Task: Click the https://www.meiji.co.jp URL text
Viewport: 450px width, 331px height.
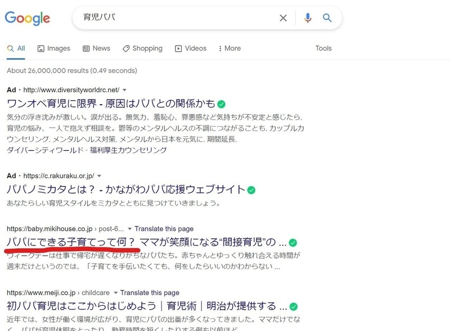Action: [41, 293]
